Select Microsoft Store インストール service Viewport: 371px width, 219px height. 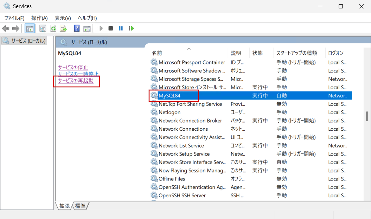(192, 87)
